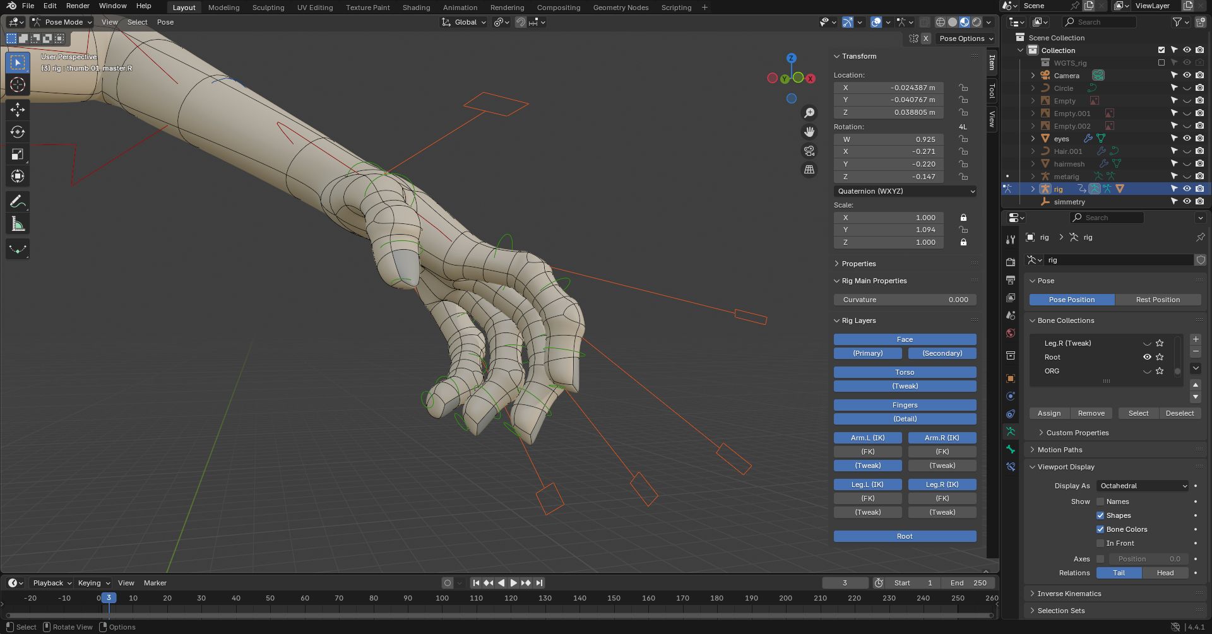Viewport: 1212px width, 634px height.
Task: Click the Rest Position button
Action: click(1157, 300)
